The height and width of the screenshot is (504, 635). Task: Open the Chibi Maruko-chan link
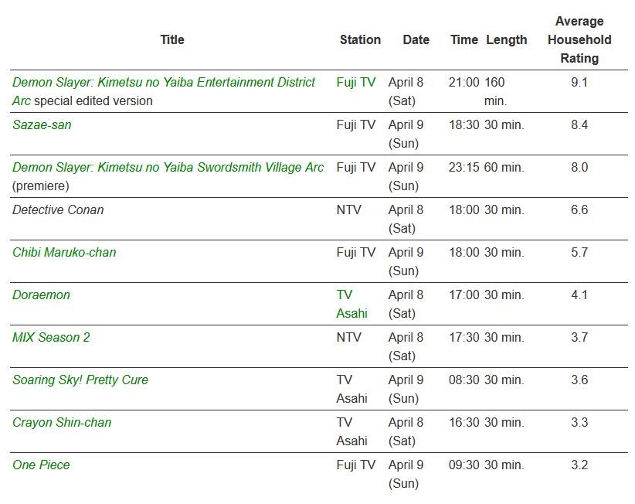[x=64, y=252]
